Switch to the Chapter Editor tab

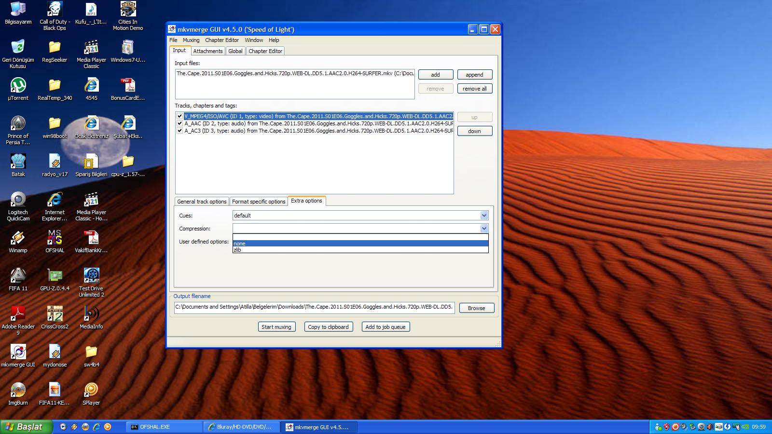(x=265, y=51)
